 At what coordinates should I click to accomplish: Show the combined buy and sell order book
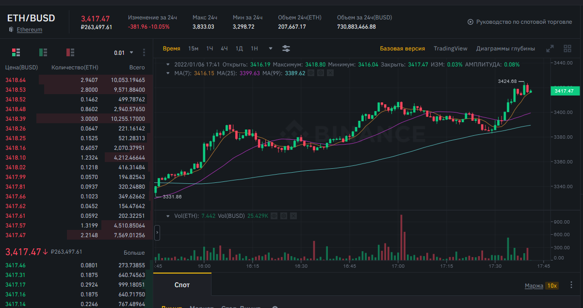coord(16,52)
